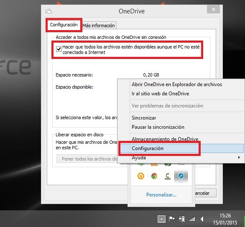Toggle the show hidden icons arrow

pos(161,219)
